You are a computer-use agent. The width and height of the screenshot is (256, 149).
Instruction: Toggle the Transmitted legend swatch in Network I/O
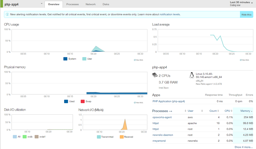coord(99,137)
